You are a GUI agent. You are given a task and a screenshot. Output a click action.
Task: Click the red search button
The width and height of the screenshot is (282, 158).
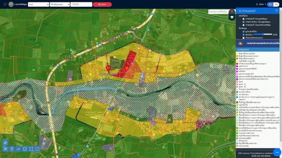coord(102,4)
